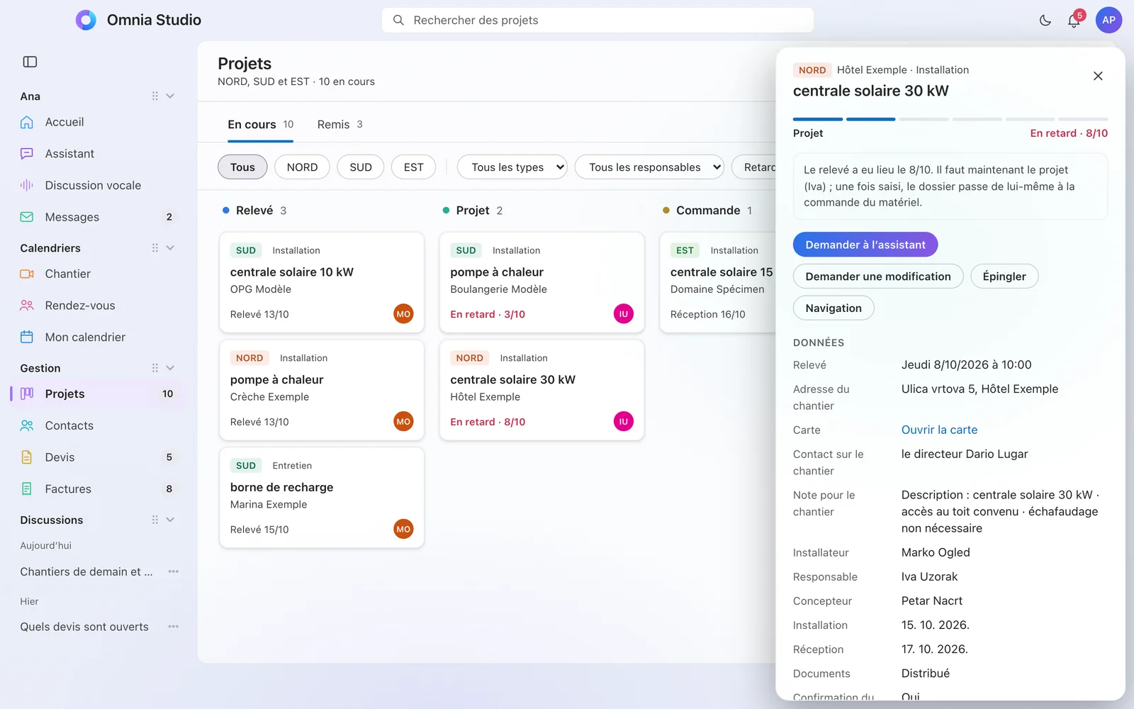Image resolution: width=1134 pixels, height=709 pixels.
Task: Open the Tous les types dropdown
Action: 512,167
